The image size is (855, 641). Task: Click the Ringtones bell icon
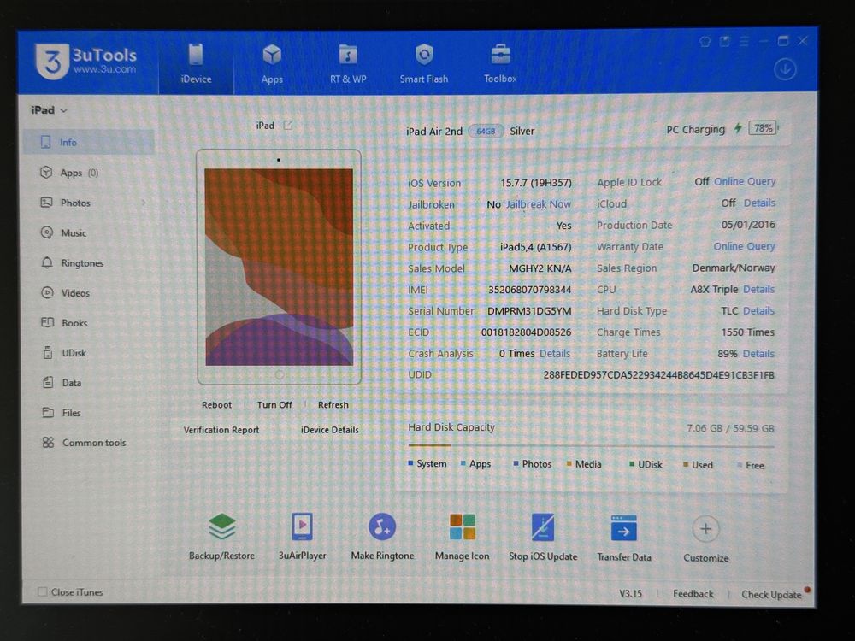[47, 262]
